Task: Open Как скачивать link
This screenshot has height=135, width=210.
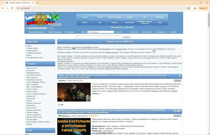Action: point(147,32)
